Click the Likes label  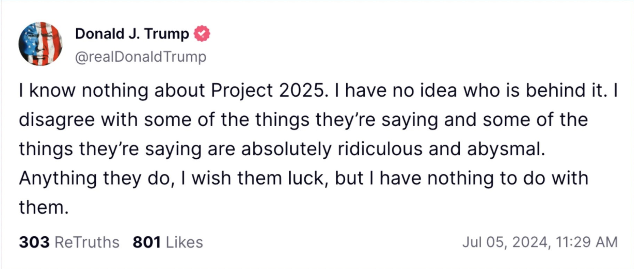[184, 242]
